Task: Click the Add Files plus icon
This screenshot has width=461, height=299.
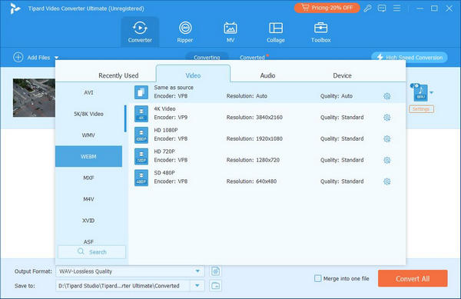Action: pos(18,58)
